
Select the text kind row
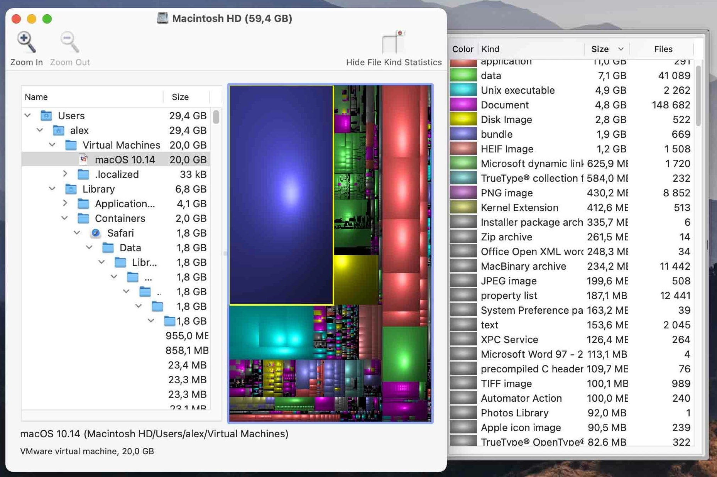(x=572, y=325)
